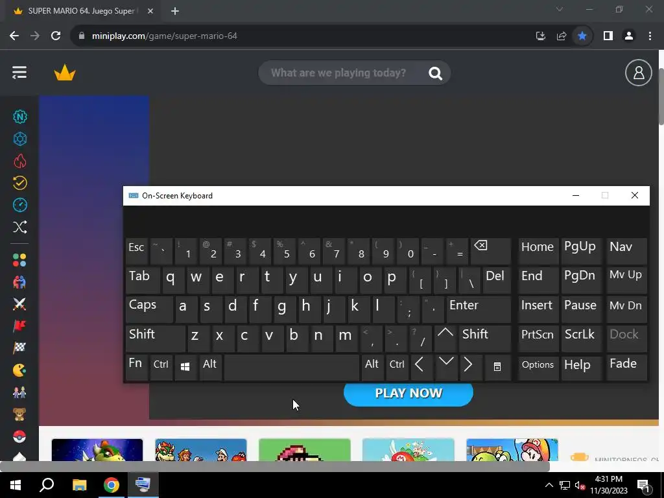Toggle right Shift key on On-Screen Keyboard
Viewport: 664px width, 498px height.
coord(485,338)
